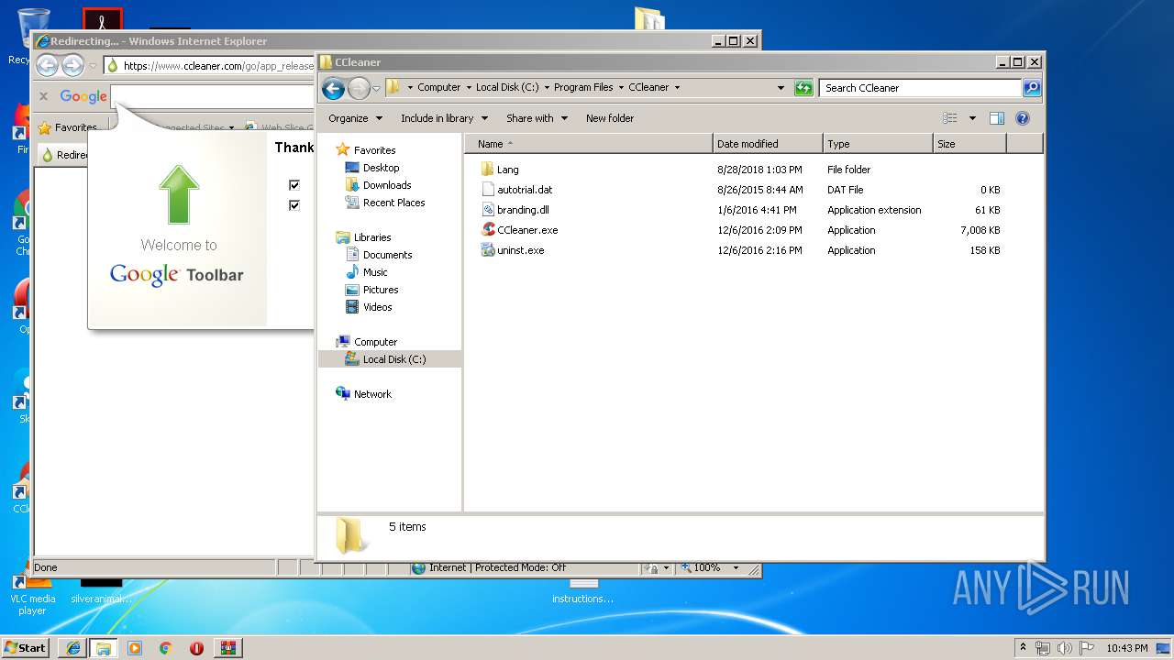Select Network in the navigation pane
This screenshot has height=660, width=1174.
coord(372,394)
